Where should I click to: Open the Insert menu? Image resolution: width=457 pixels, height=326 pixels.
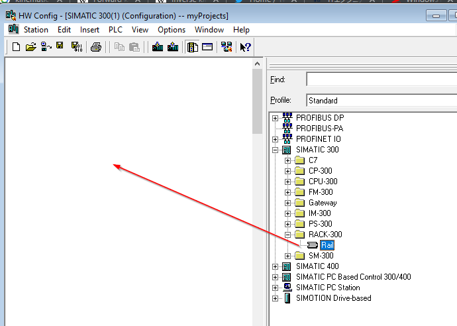[89, 30]
